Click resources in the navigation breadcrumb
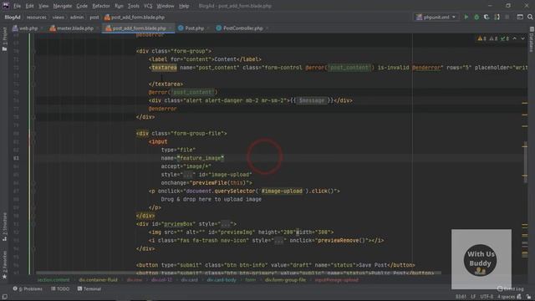This screenshot has width=535, height=301. click(36, 17)
